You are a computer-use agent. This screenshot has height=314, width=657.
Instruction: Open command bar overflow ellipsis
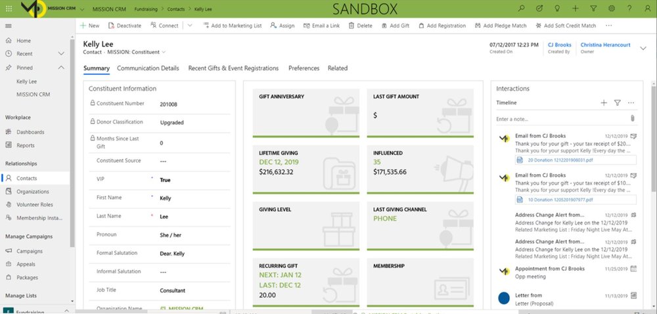point(609,26)
